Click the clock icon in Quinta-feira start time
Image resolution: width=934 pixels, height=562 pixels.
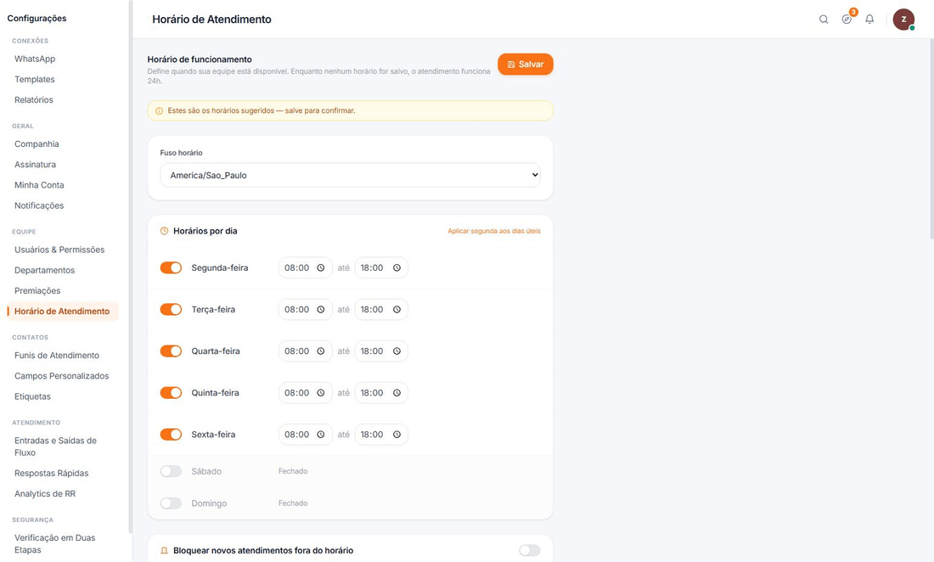point(320,393)
